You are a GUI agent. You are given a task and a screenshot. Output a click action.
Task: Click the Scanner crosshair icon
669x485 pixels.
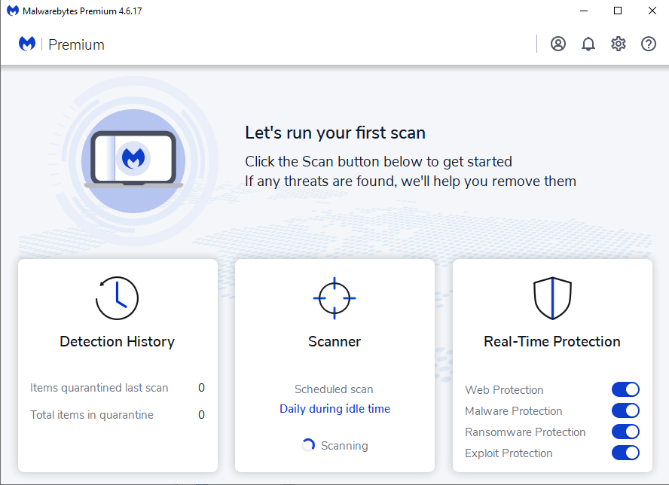point(334,297)
